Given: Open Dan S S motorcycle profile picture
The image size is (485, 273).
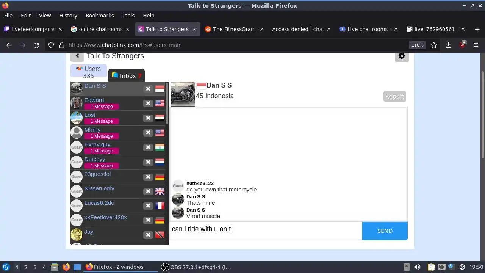Looking at the screenshot, I should tap(183, 94).
